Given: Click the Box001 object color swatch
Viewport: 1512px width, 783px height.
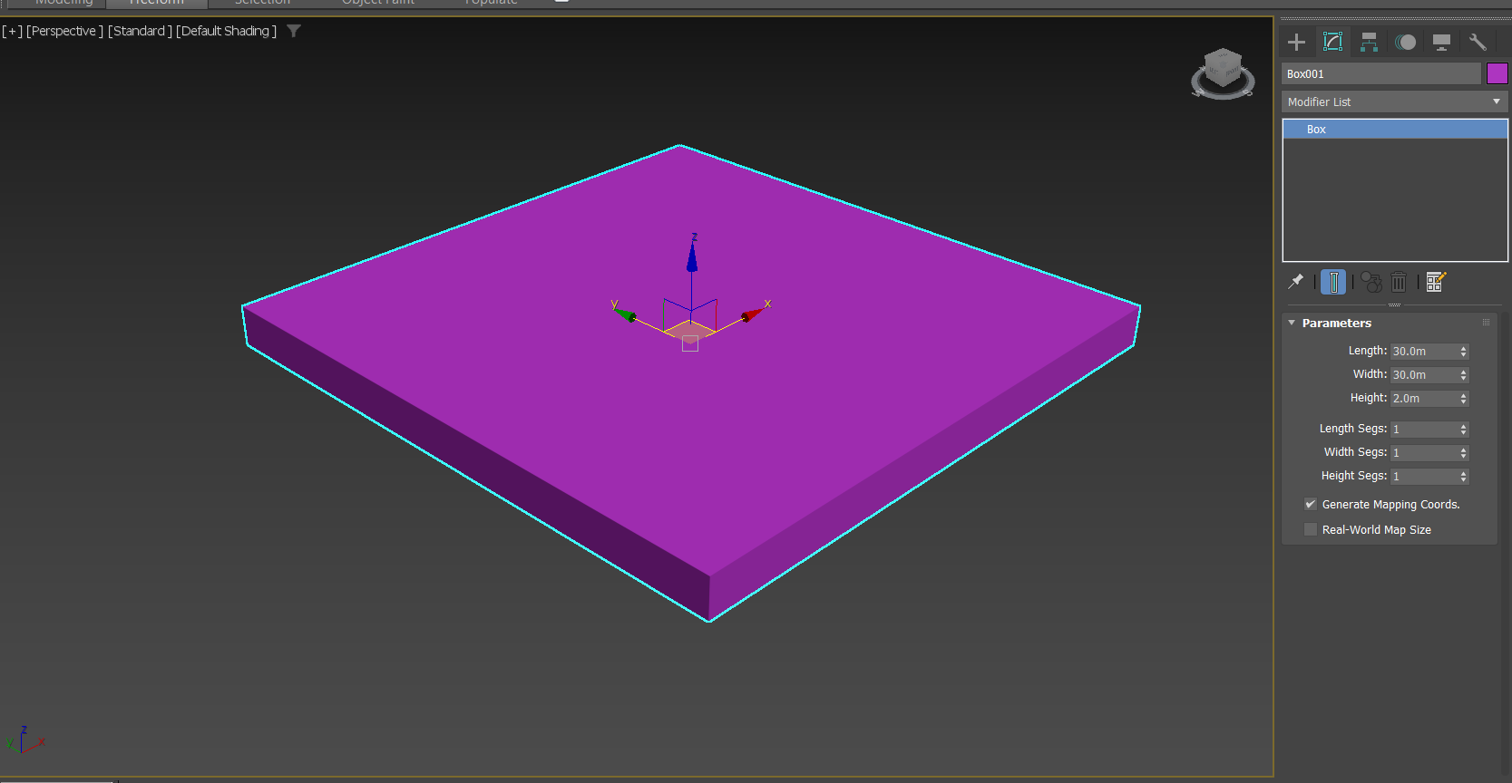Looking at the screenshot, I should [1497, 73].
